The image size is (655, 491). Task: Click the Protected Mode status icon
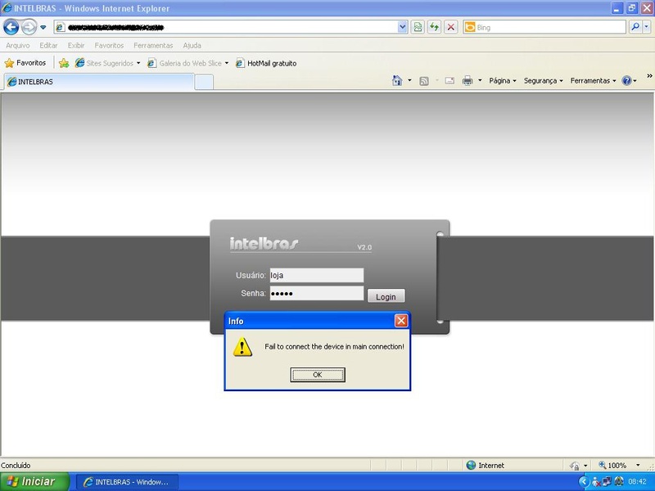[575, 465]
